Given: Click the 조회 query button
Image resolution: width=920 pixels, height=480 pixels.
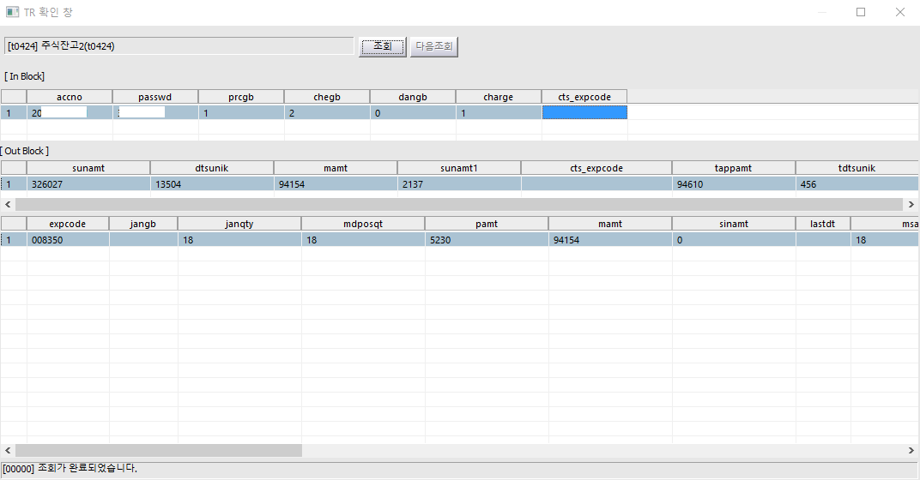Looking at the screenshot, I should tap(383, 46).
